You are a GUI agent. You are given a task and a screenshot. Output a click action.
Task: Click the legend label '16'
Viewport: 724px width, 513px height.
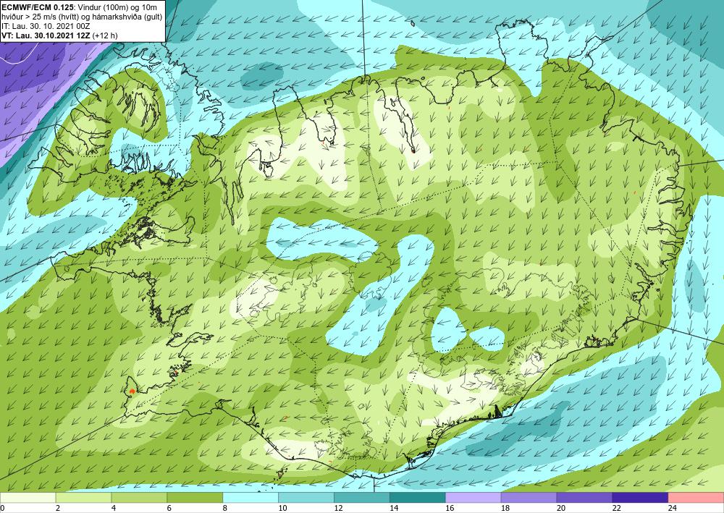coord(450,508)
